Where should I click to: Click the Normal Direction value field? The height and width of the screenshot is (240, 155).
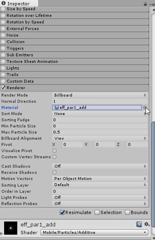(100, 102)
